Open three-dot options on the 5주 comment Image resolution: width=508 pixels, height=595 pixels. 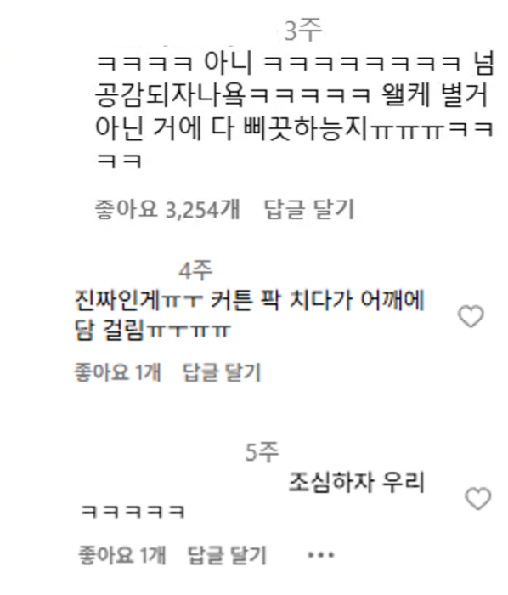coord(321,555)
